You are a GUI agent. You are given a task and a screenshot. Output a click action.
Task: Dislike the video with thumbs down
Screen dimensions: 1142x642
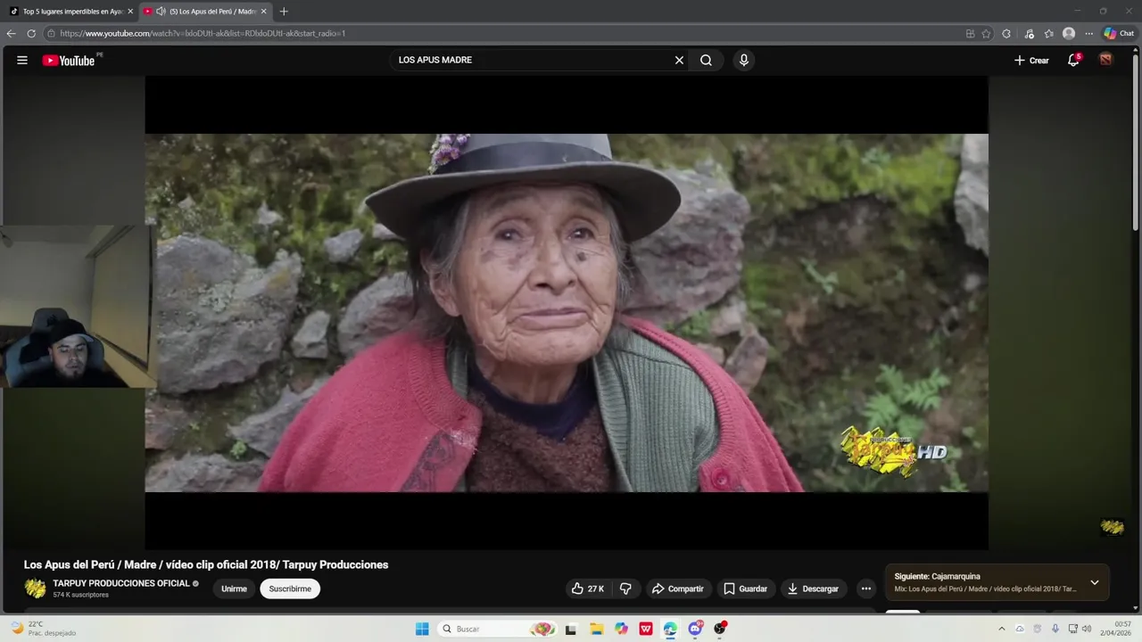coord(625,588)
